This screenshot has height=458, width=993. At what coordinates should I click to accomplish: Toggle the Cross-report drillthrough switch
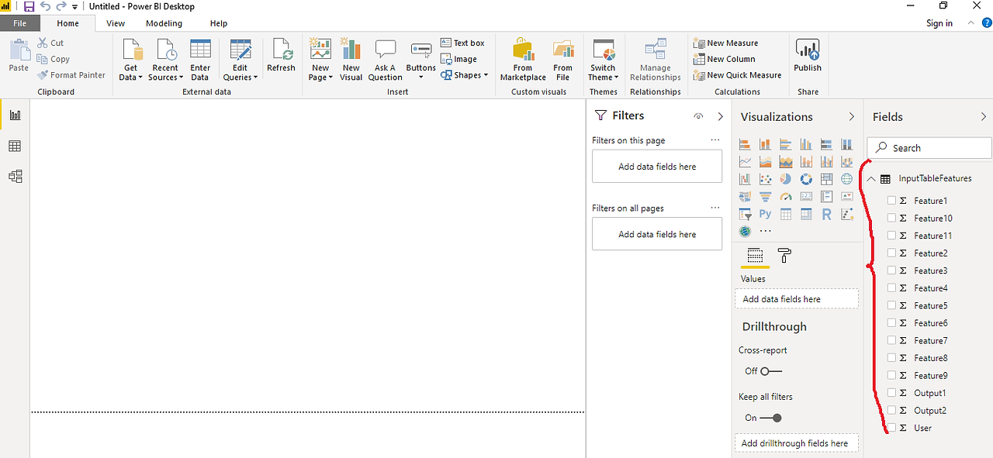click(771, 371)
